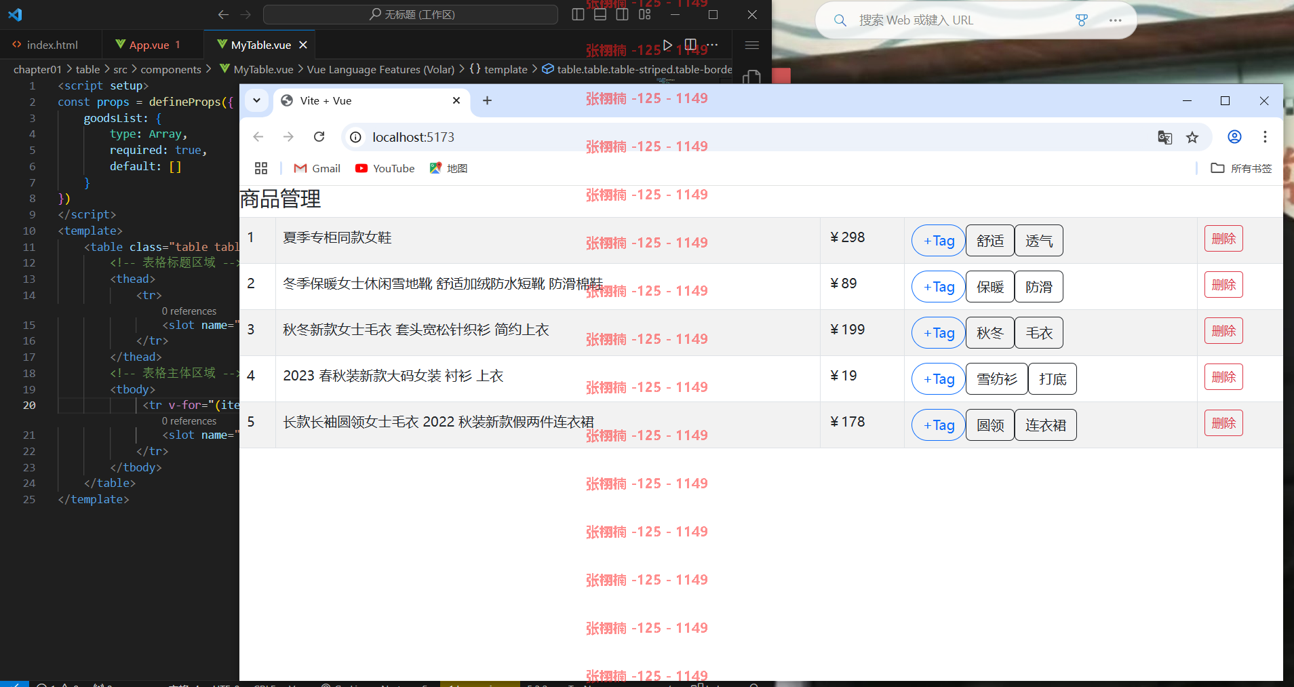This screenshot has width=1294, height=687.
Task: Go back in VS Code navigation history
Action: [x=223, y=14]
